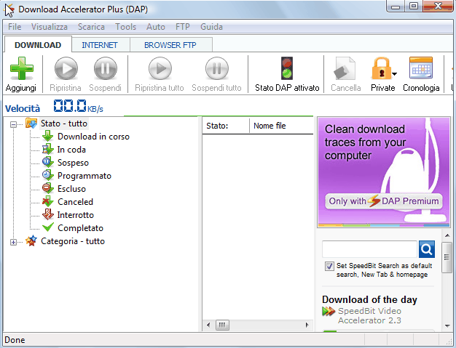Click the Download in corso label
456x348 pixels.
tap(93, 137)
